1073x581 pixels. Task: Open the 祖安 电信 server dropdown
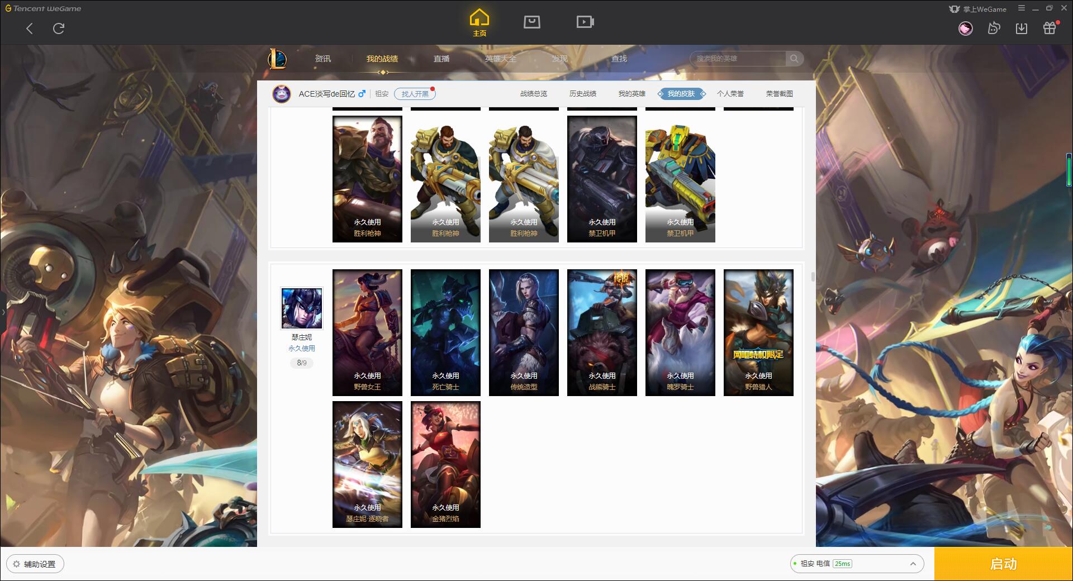click(x=857, y=564)
